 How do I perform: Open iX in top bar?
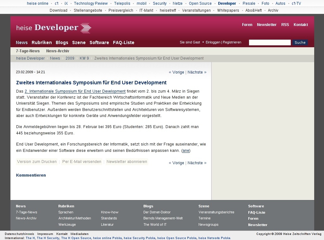(x=66, y=3)
